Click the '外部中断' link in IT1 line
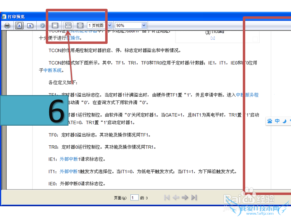 point(69,171)
